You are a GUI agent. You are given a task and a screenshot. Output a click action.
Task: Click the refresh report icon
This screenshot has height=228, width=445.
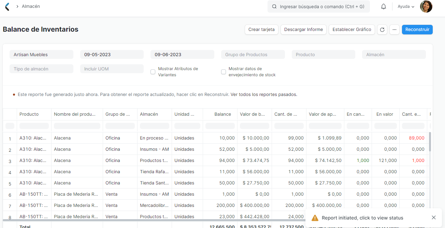click(382, 30)
